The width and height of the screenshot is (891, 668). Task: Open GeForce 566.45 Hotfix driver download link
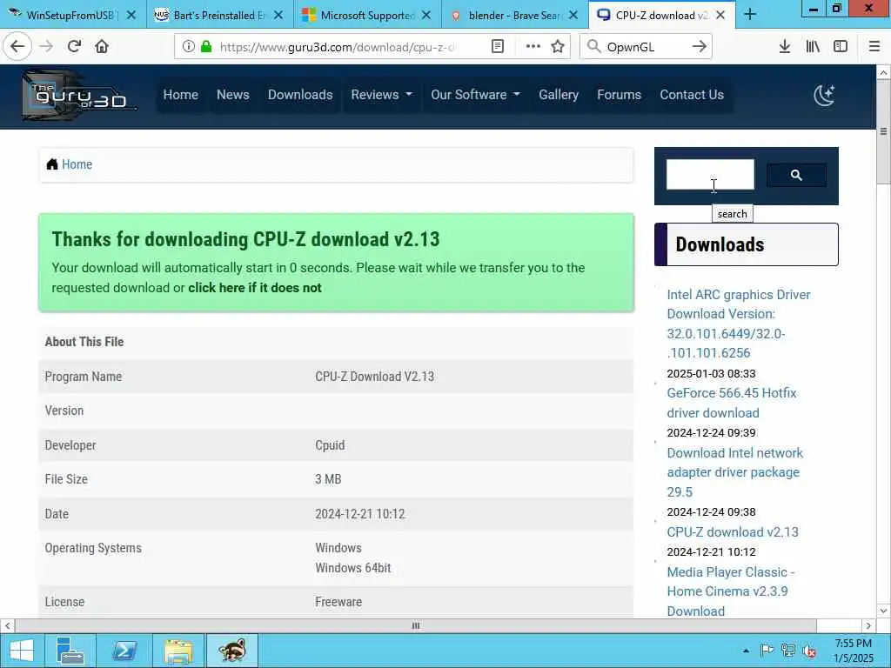(x=732, y=403)
